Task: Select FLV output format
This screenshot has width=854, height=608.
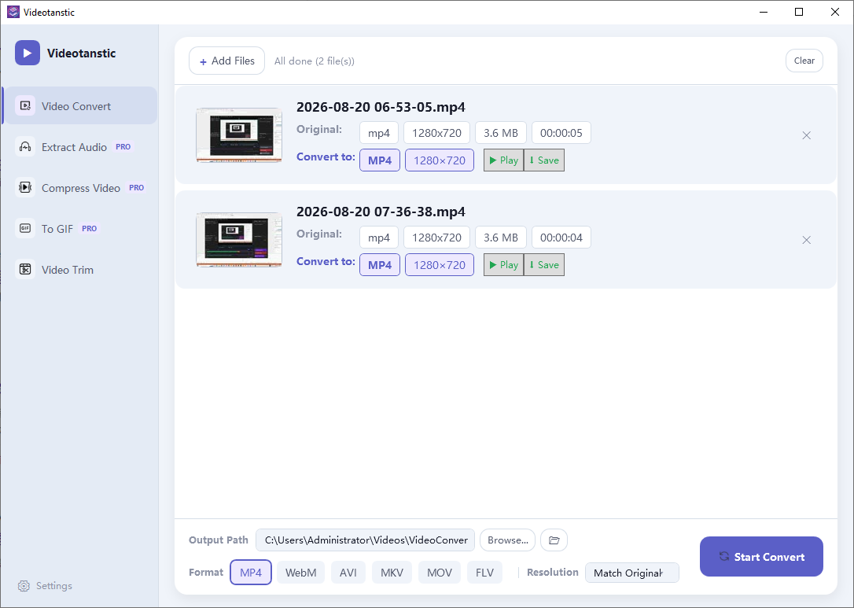Action: pyautogui.click(x=484, y=572)
